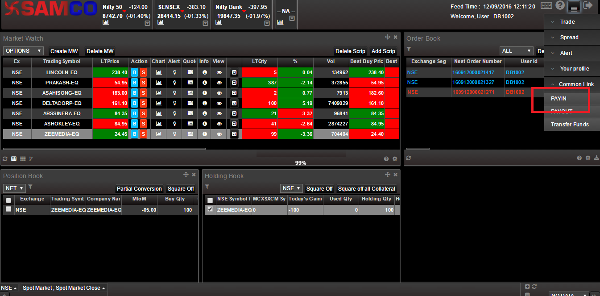Open NSE dropdown in Holding Book
The image size is (600, 296).
coord(292,188)
